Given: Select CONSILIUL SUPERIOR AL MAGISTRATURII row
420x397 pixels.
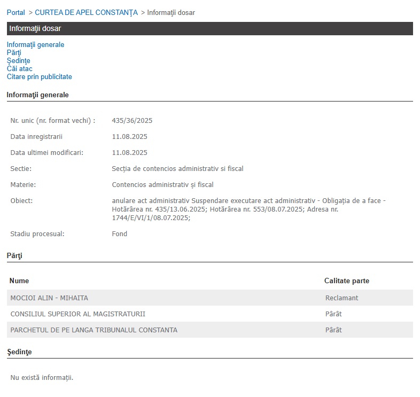Looking at the screenshot, I should click(x=209, y=314).
